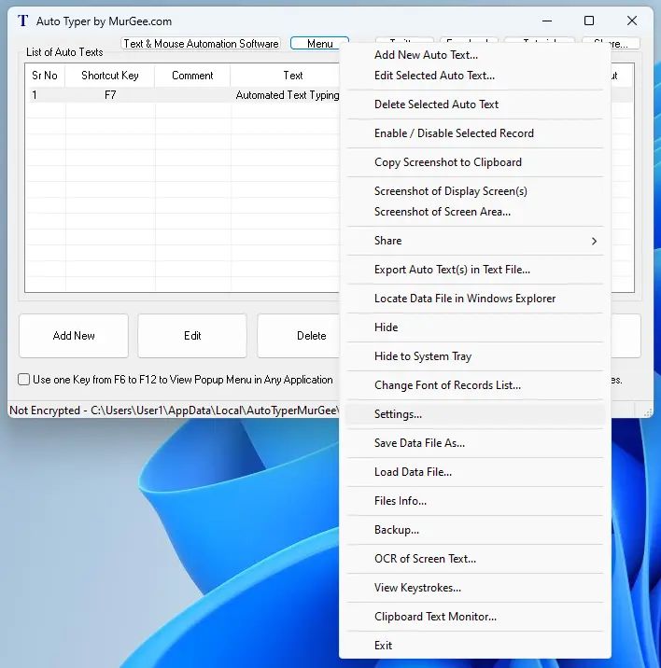Choose Clipboard Text Monitor
The image size is (661, 668).
point(475,618)
